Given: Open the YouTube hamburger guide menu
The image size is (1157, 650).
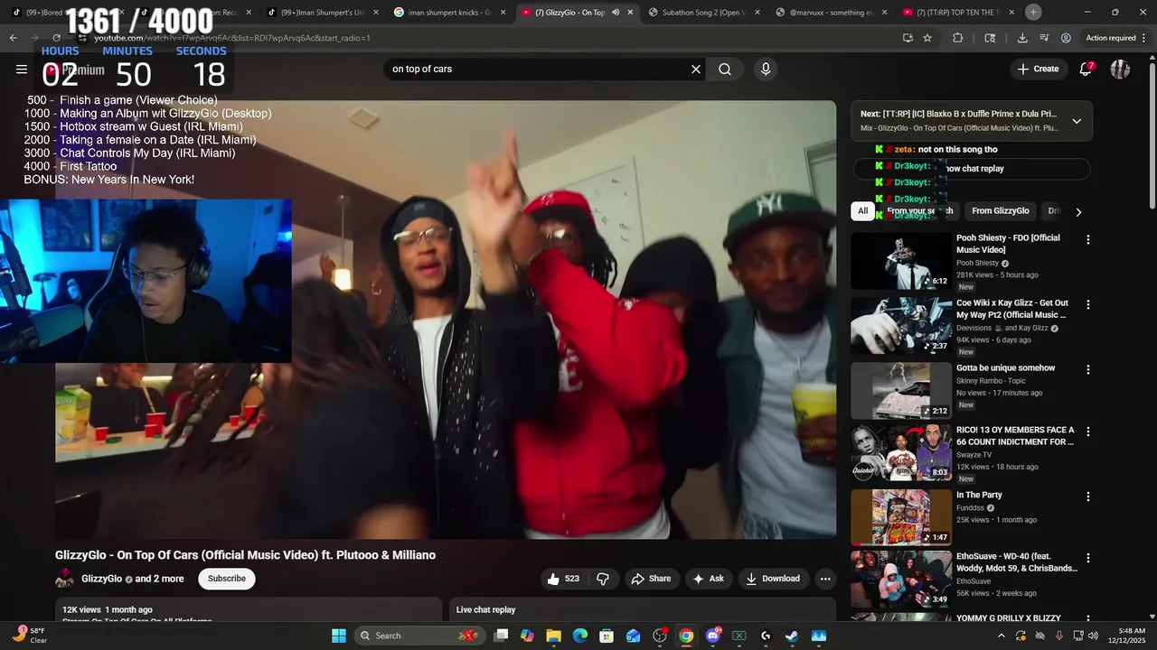Looking at the screenshot, I should tap(22, 69).
